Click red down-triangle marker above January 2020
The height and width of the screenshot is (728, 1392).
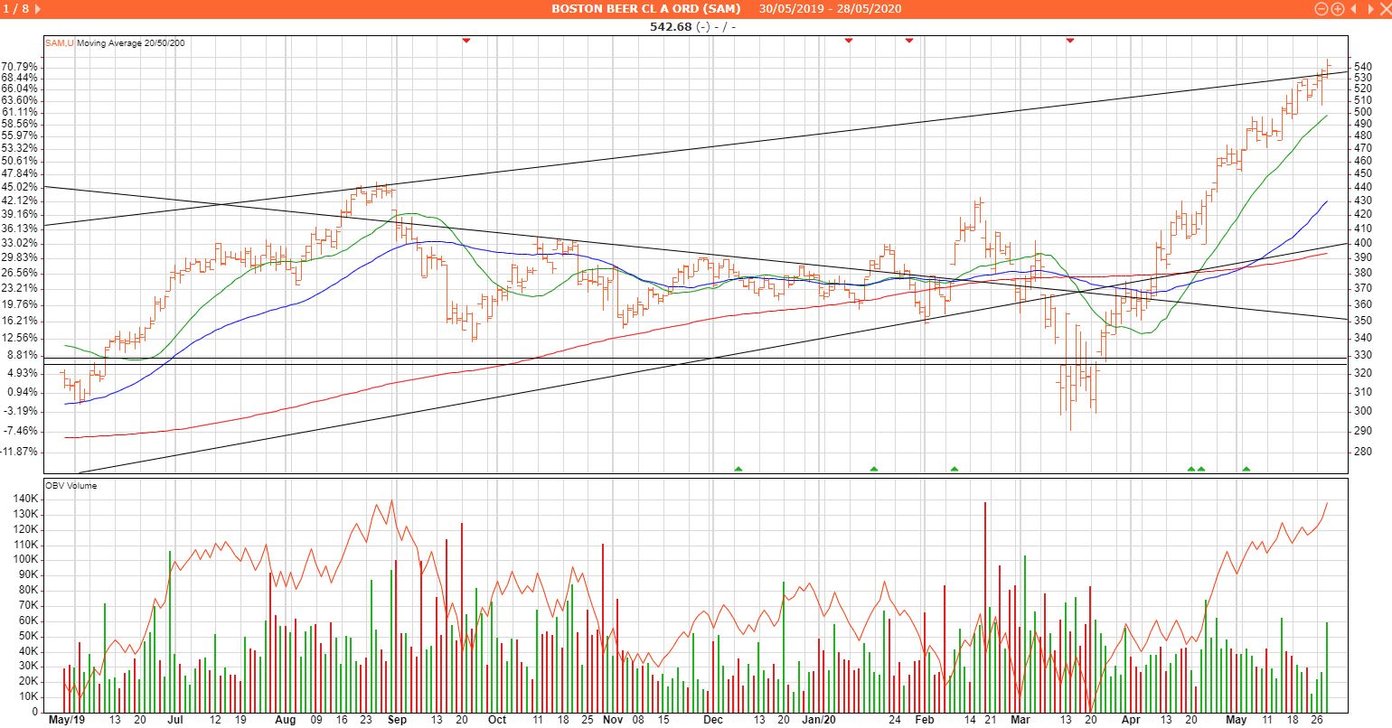(849, 41)
